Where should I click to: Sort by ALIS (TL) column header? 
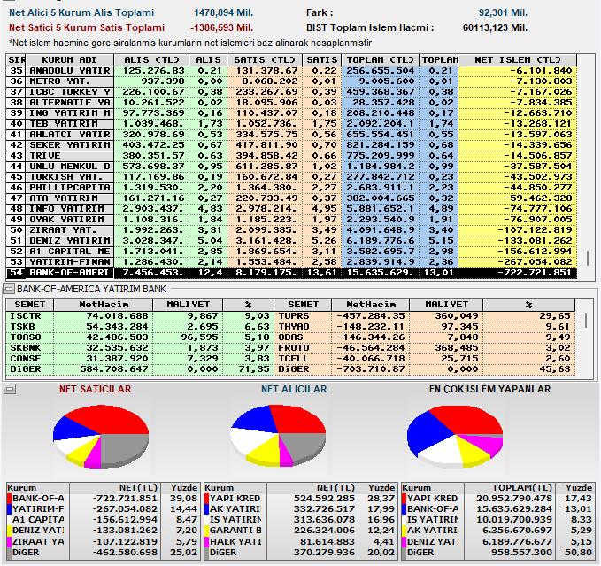[x=151, y=60]
